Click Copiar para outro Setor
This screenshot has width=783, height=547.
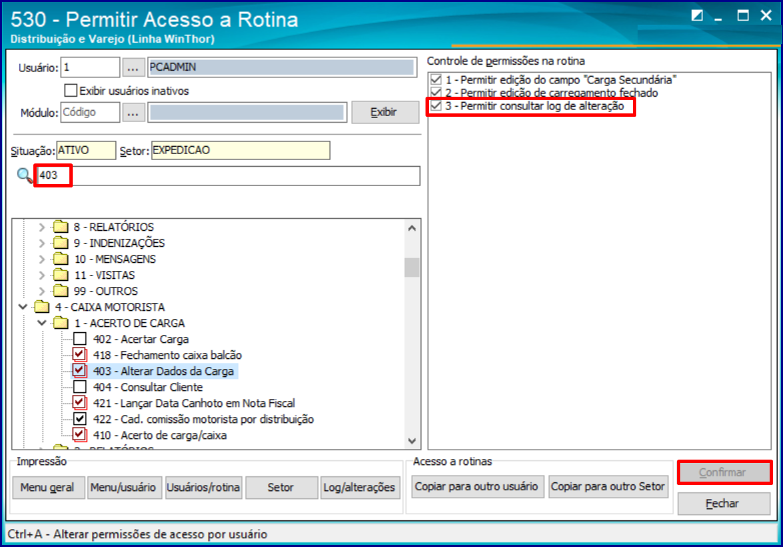(x=608, y=486)
